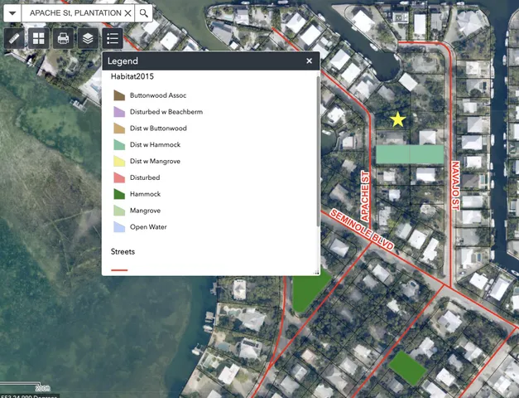Click the Hammock dark green legend swatch
519x398 pixels.
pyautogui.click(x=118, y=194)
